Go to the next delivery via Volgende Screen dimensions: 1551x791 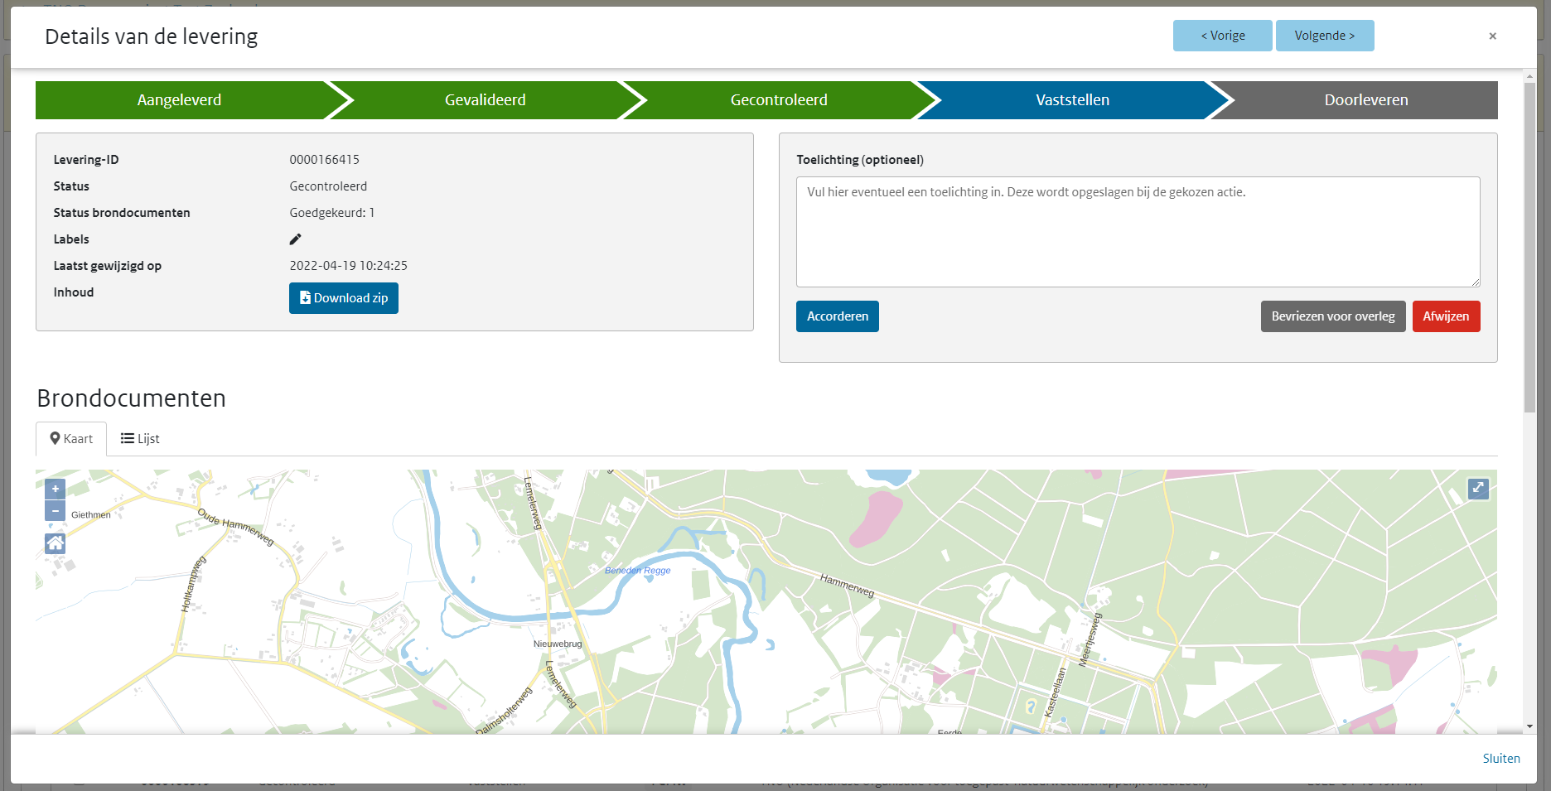pos(1324,35)
